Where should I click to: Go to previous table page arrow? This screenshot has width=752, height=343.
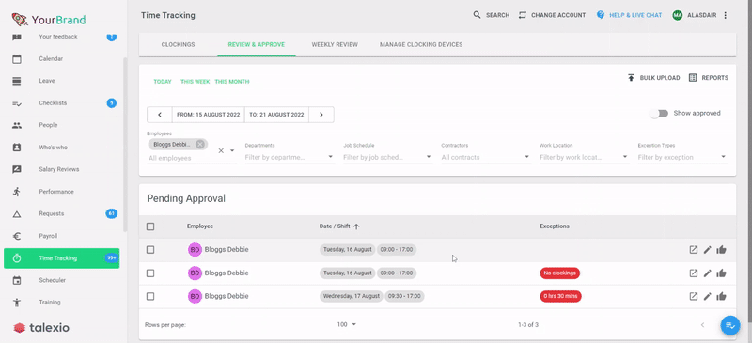(x=702, y=325)
